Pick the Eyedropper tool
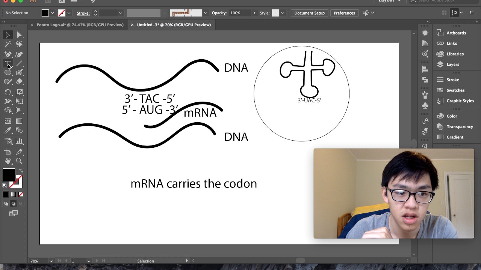The width and height of the screenshot is (481, 270). 8,130
